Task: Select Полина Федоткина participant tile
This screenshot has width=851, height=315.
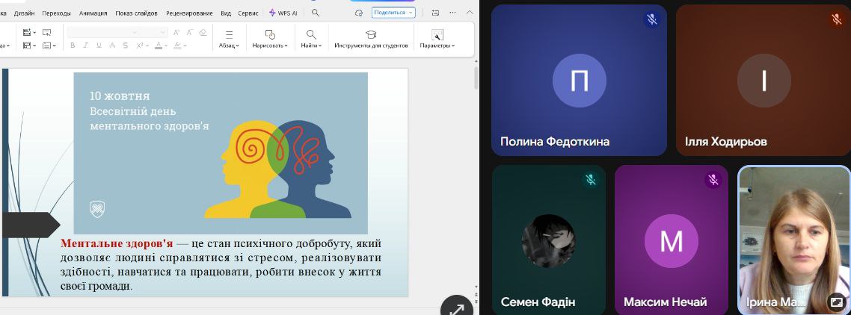Action: click(x=579, y=80)
